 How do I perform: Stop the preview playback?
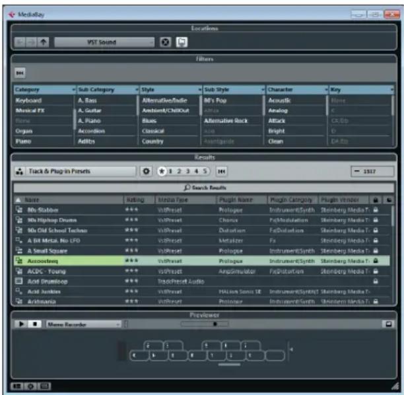[x=35, y=324]
